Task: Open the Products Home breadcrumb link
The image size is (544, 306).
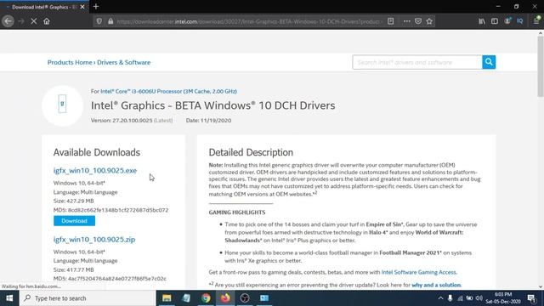Action: (x=70, y=62)
